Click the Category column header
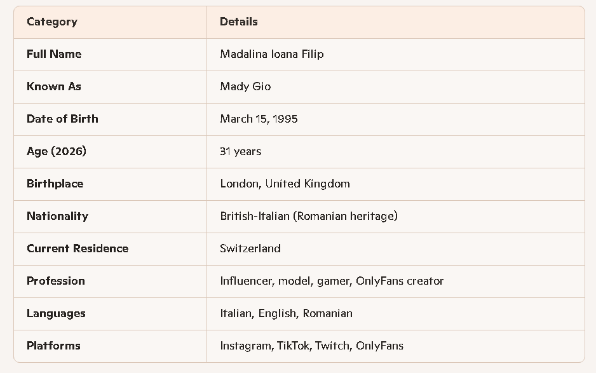596x373 pixels. tap(52, 22)
